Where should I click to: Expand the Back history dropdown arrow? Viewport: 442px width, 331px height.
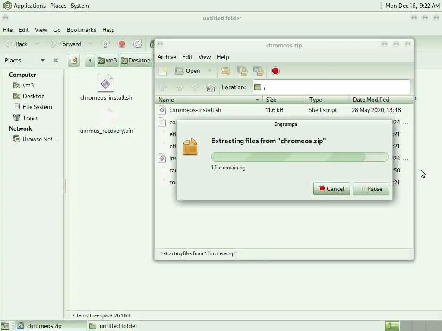click(x=37, y=44)
